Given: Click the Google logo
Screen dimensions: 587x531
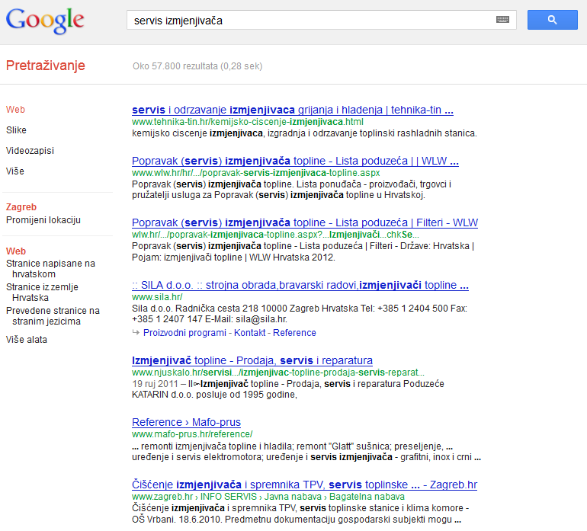Looking at the screenshot, I should (x=45, y=21).
